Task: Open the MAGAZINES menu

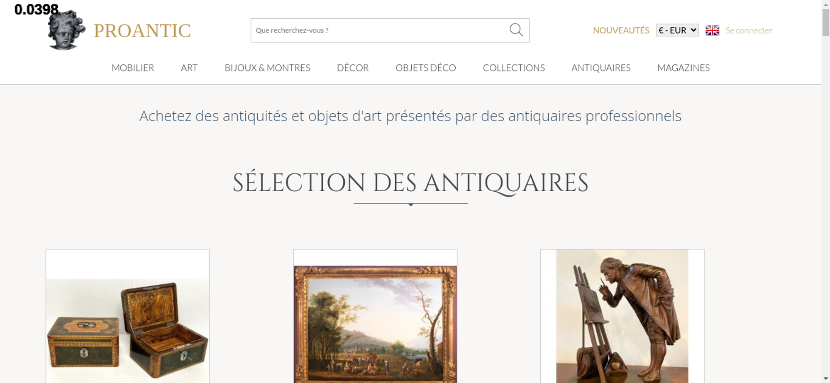Action: point(684,68)
